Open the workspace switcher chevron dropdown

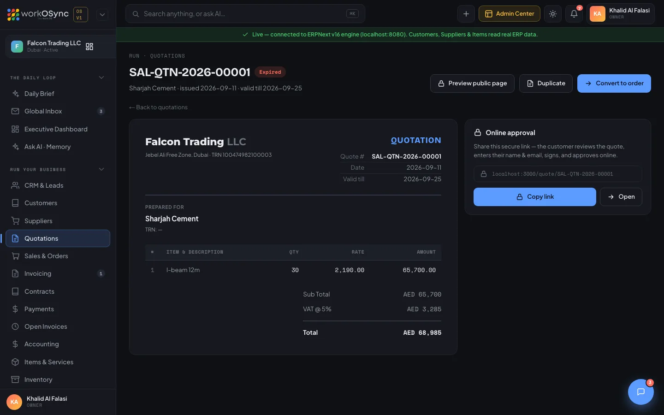pyautogui.click(x=102, y=14)
